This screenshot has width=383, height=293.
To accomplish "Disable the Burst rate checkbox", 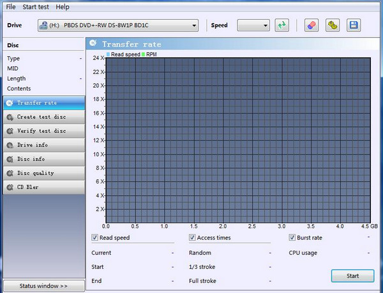I will (x=292, y=237).
